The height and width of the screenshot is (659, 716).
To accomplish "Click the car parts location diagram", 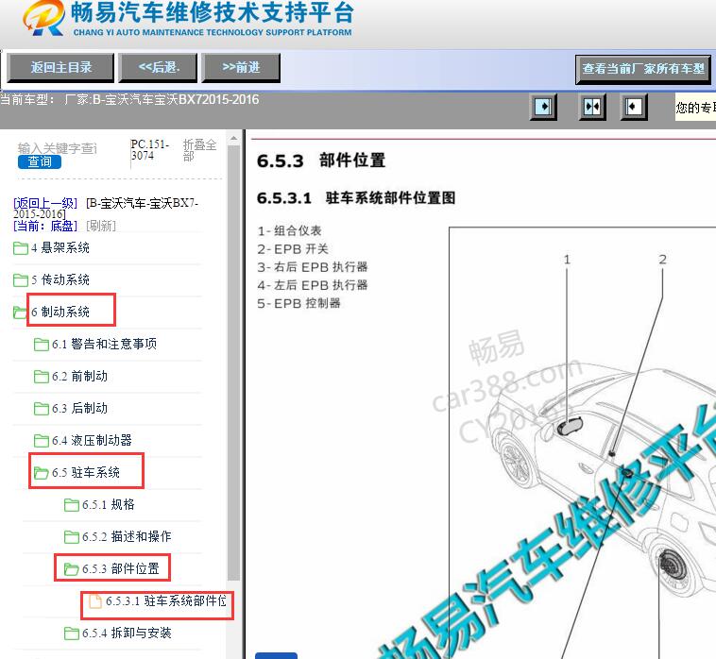I will click(582, 443).
